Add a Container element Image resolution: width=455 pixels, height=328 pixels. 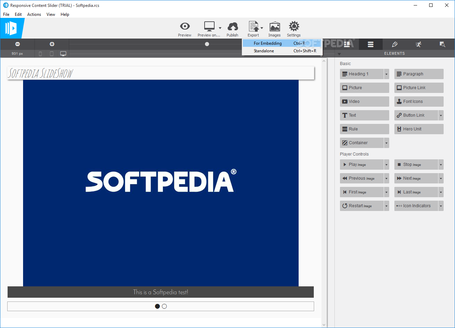coord(362,143)
